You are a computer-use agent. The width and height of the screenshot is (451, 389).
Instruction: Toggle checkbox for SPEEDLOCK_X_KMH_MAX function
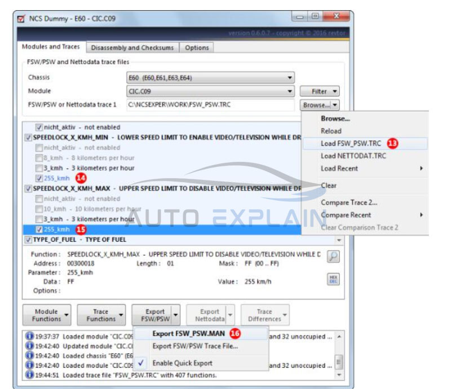click(28, 189)
